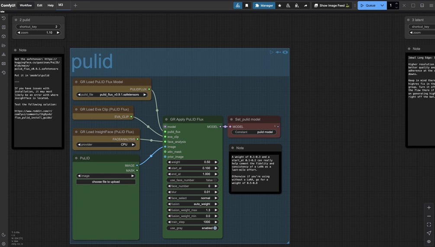The width and height of the screenshot is (435, 247).
Task: Open the hamburger menu icon top right
Action: 431,5
